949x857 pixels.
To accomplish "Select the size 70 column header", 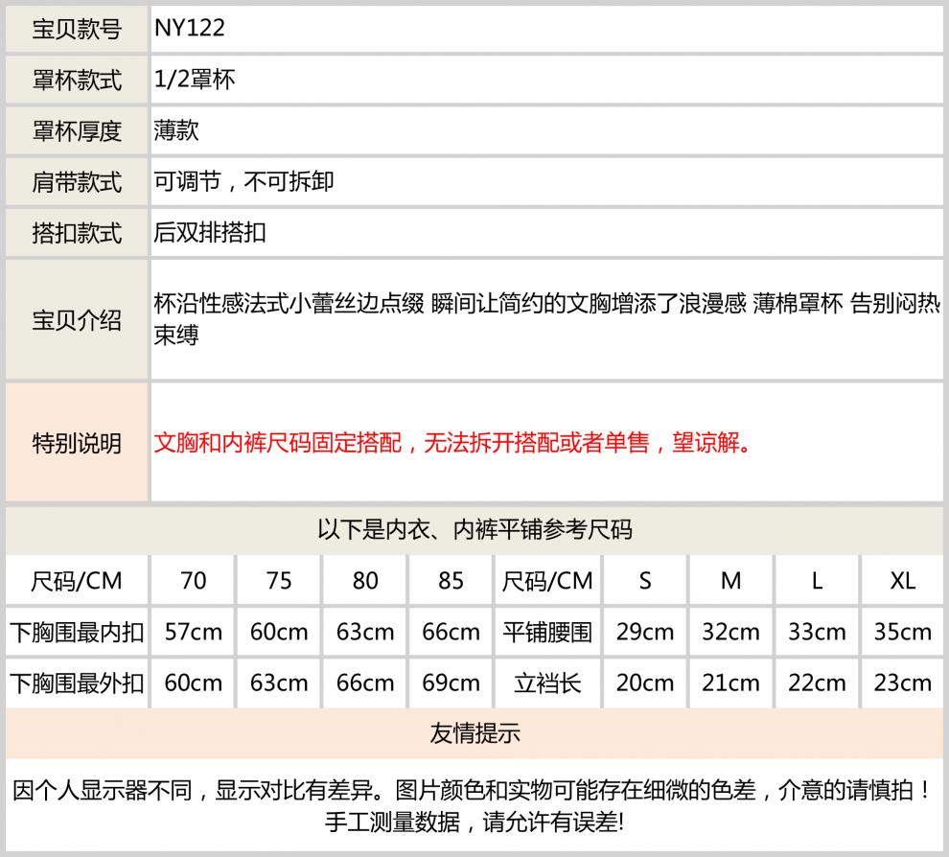I will 193,581.
